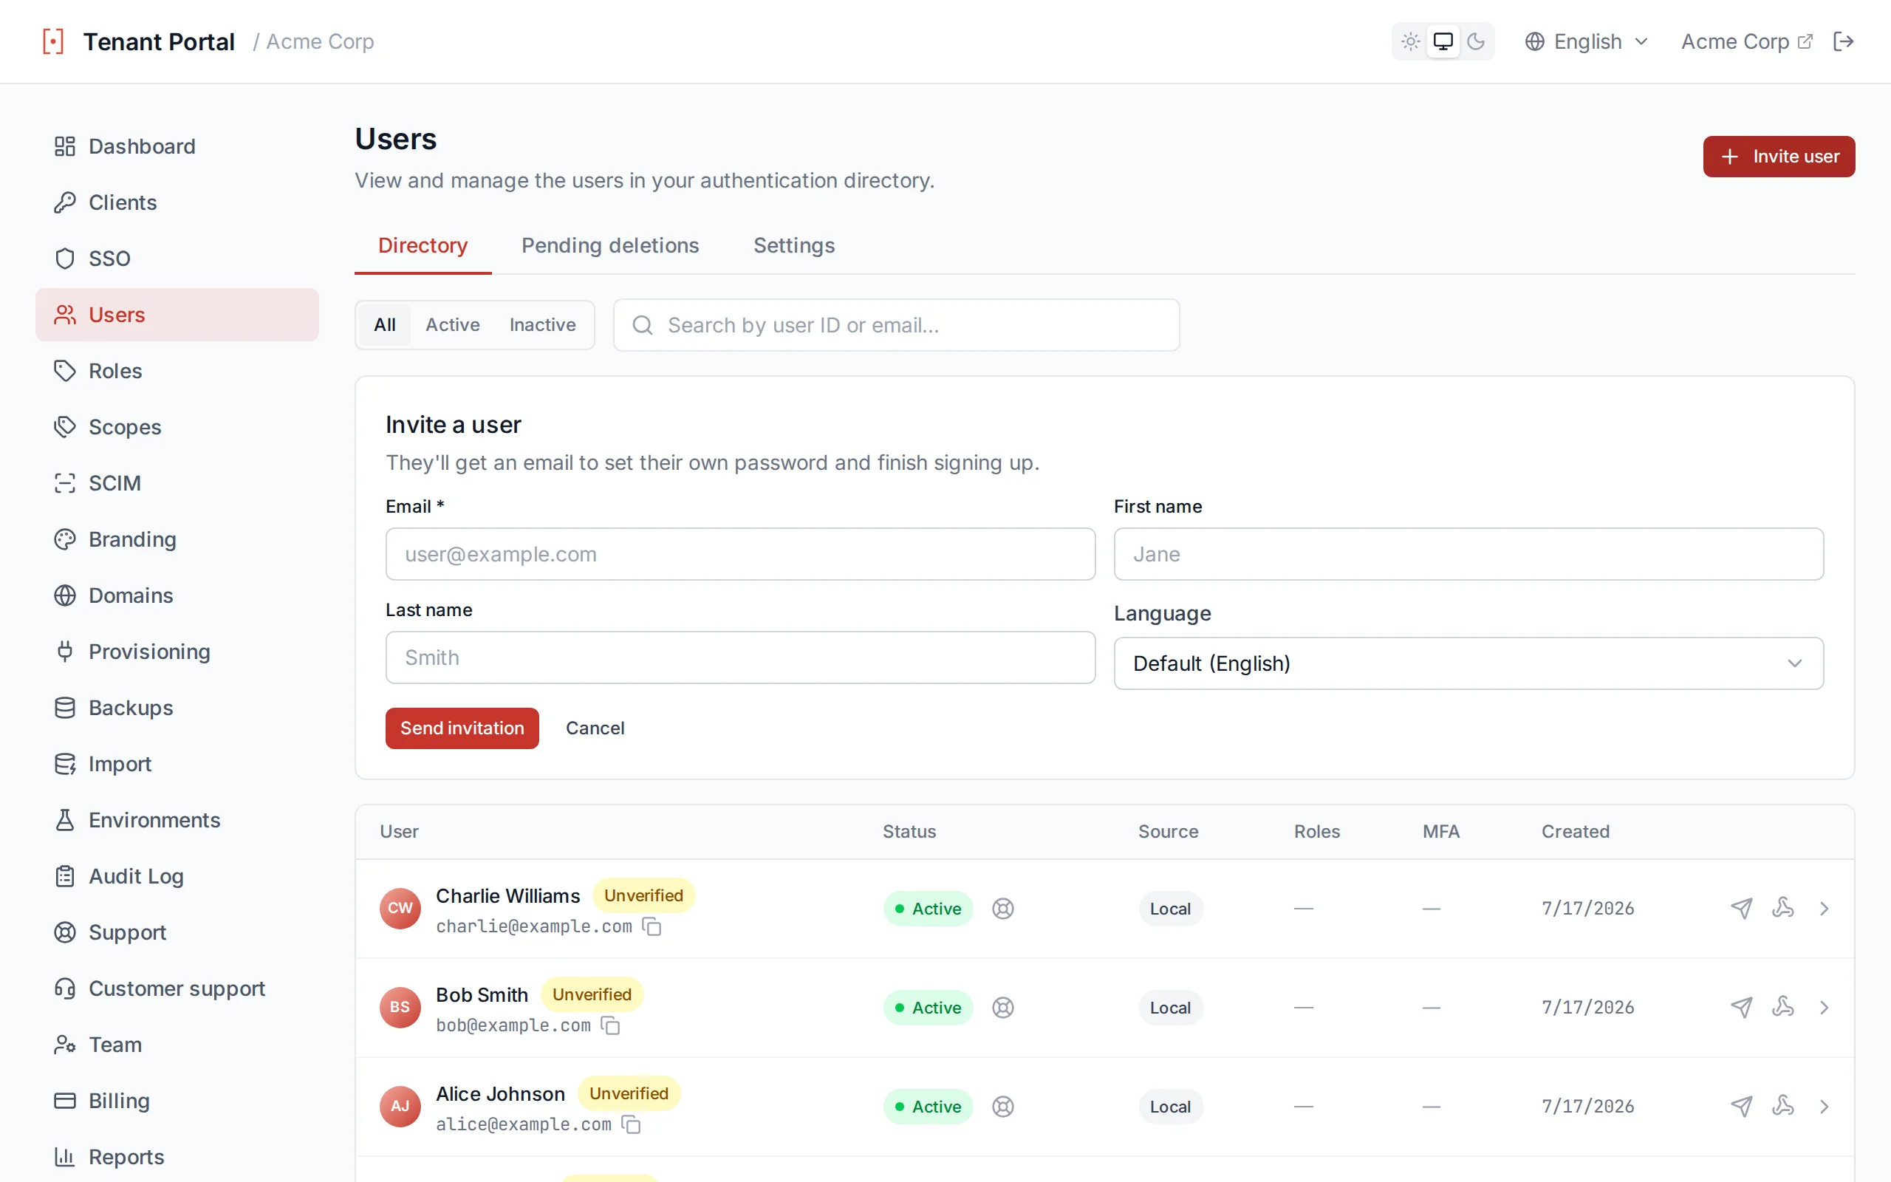Click the Branding palette icon
Image resolution: width=1891 pixels, height=1182 pixels.
click(65, 539)
